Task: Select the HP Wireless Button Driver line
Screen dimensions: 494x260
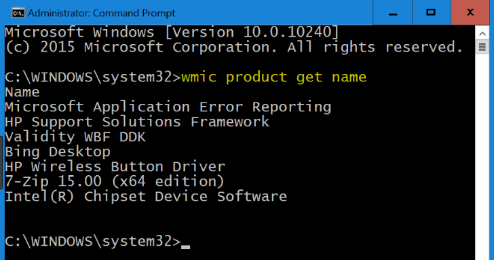Action: (x=115, y=166)
